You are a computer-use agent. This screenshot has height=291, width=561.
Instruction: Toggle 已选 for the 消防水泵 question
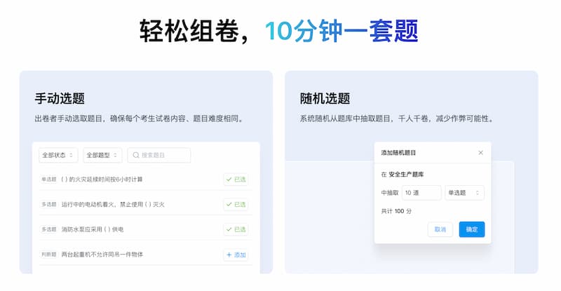[x=236, y=229]
